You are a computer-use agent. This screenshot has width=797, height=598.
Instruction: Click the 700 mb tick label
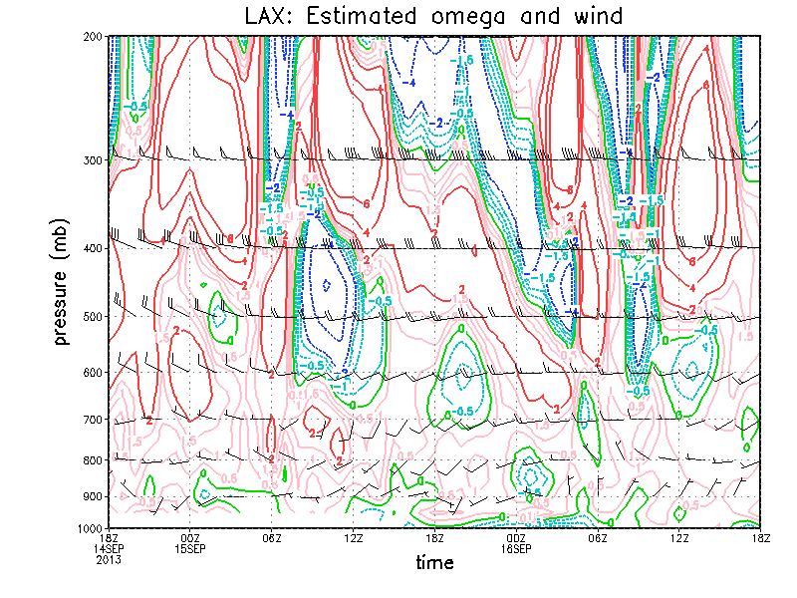coord(92,420)
